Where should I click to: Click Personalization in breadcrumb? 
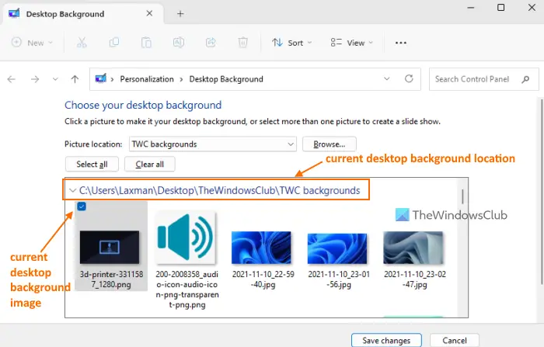(x=147, y=79)
